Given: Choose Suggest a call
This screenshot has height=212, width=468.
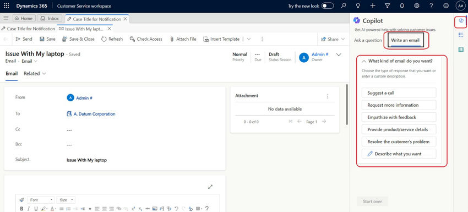Looking at the screenshot, I should (x=399, y=93).
